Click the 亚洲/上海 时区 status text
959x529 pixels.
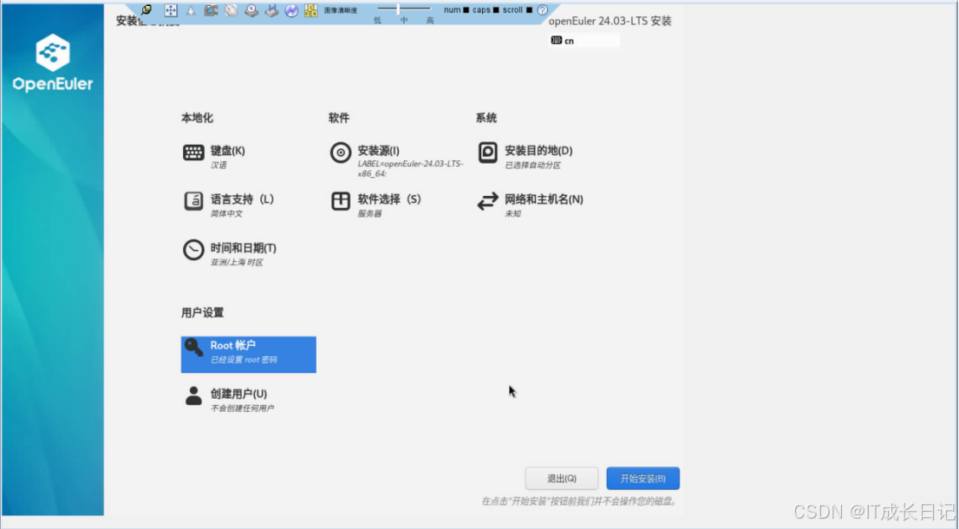[237, 263]
